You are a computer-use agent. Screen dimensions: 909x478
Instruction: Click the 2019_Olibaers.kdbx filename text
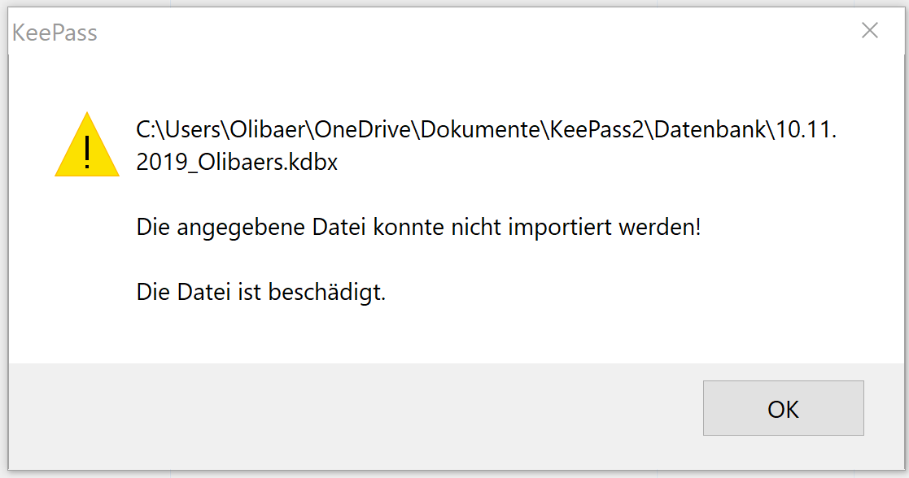(x=237, y=162)
